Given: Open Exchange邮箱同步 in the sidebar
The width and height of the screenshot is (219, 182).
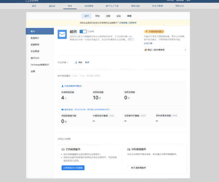Looking at the screenshot, I should pyautogui.click(x=40, y=64).
